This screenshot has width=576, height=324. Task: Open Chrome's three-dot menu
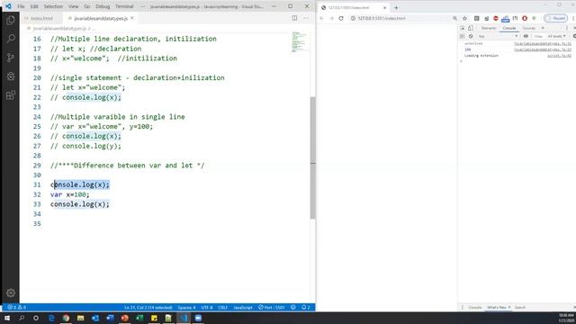[x=573, y=18]
